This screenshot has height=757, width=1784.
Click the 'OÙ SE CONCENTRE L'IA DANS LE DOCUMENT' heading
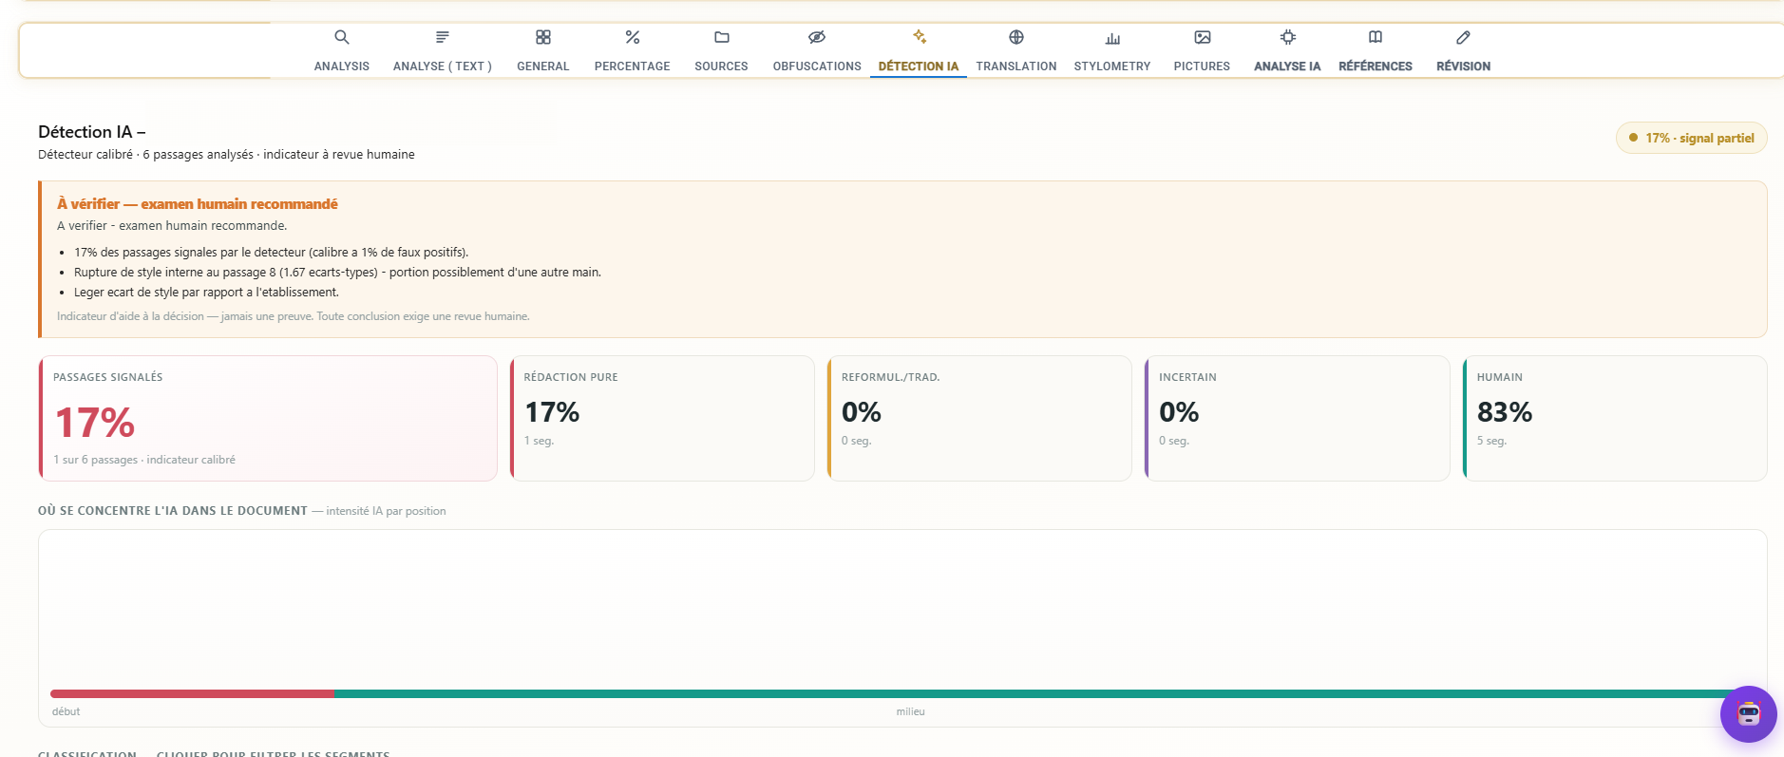[x=173, y=511]
